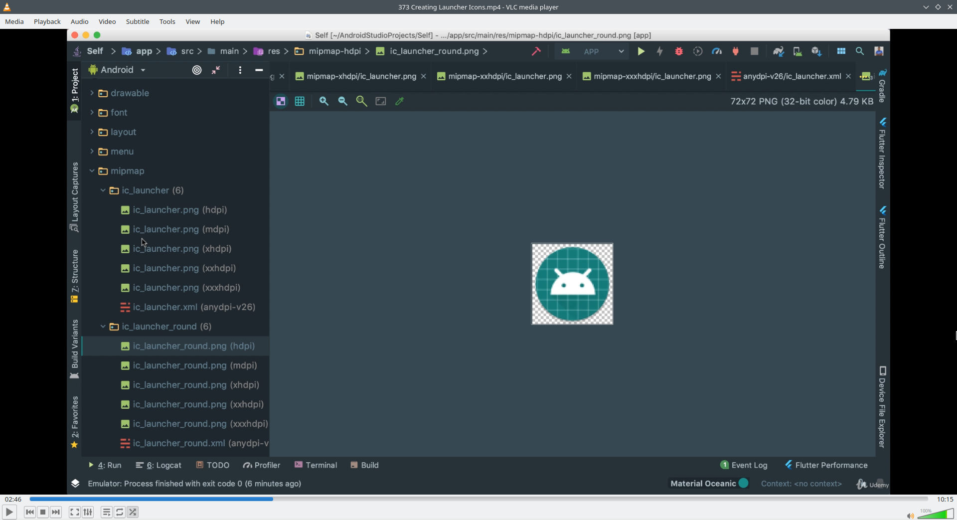Open the VLC Subtitle menu
The width and height of the screenshot is (957, 520).
click(138, 21)
